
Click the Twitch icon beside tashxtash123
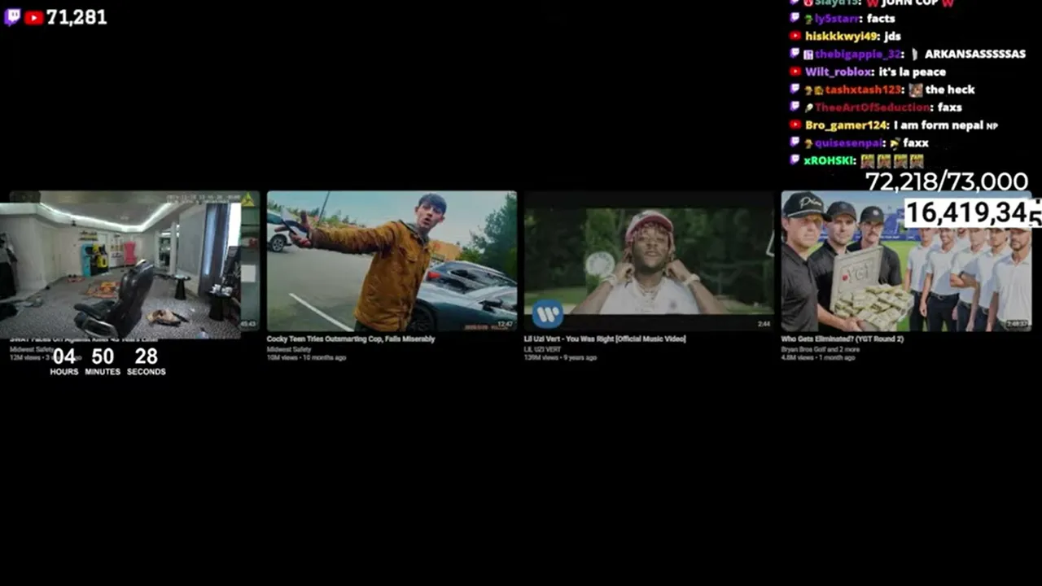point(795,90)
